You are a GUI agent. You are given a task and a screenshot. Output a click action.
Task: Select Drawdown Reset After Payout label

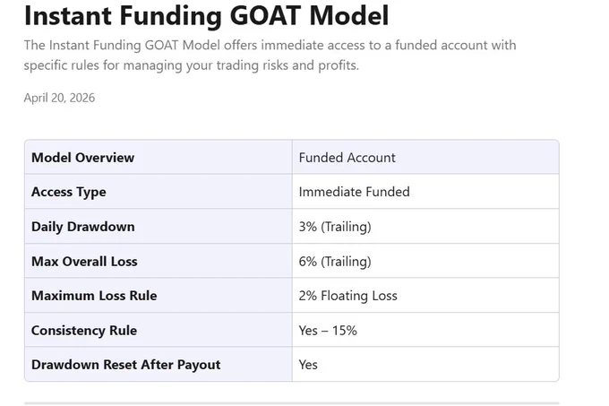(x=126, y=365)
